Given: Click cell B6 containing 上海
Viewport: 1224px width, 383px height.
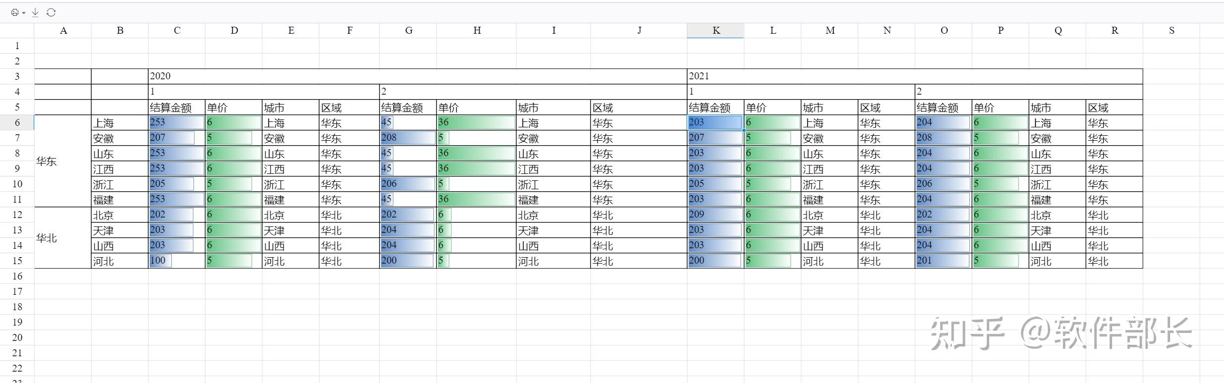Looking at the screenshot, I should click(119, 122).
